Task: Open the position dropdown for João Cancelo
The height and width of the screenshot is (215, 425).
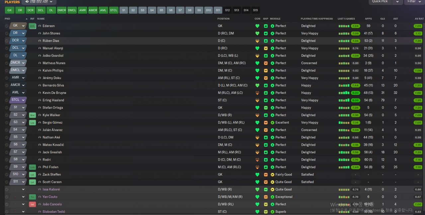Action: [23, 204]
